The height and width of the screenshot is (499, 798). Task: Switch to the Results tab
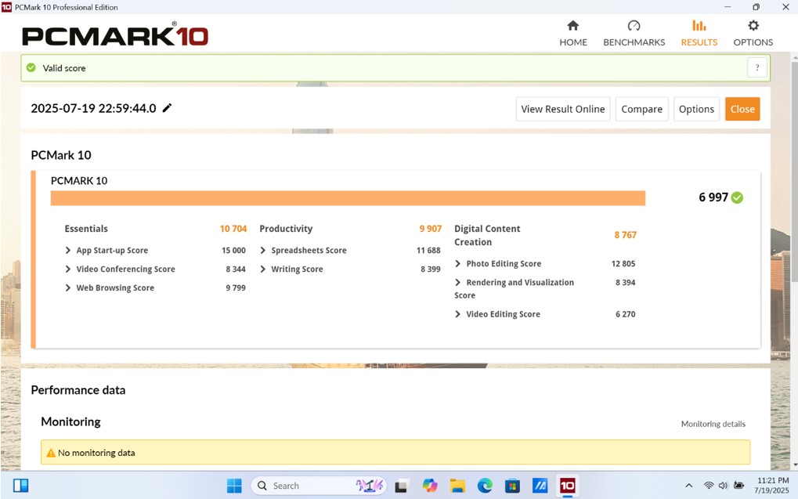point(699,34)
